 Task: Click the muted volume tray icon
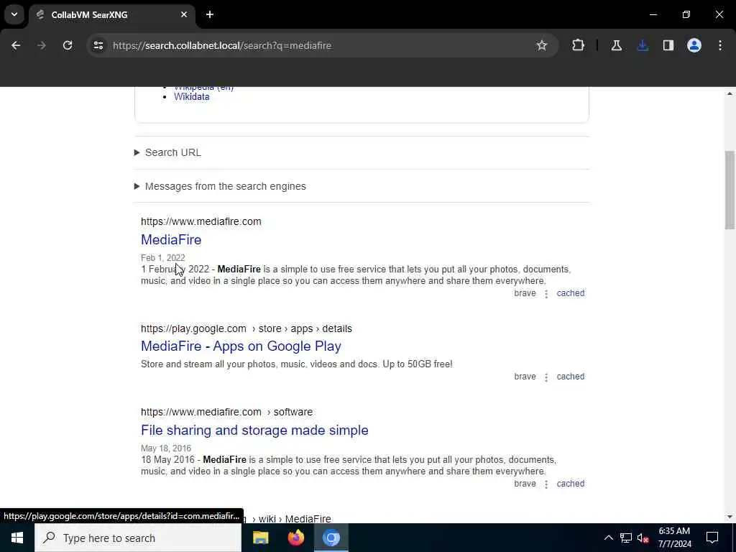(x=643, y=538)
